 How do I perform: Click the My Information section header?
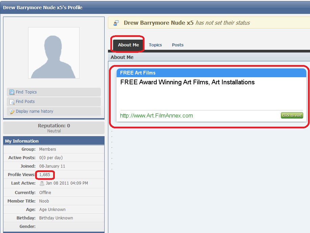point(54,141)
